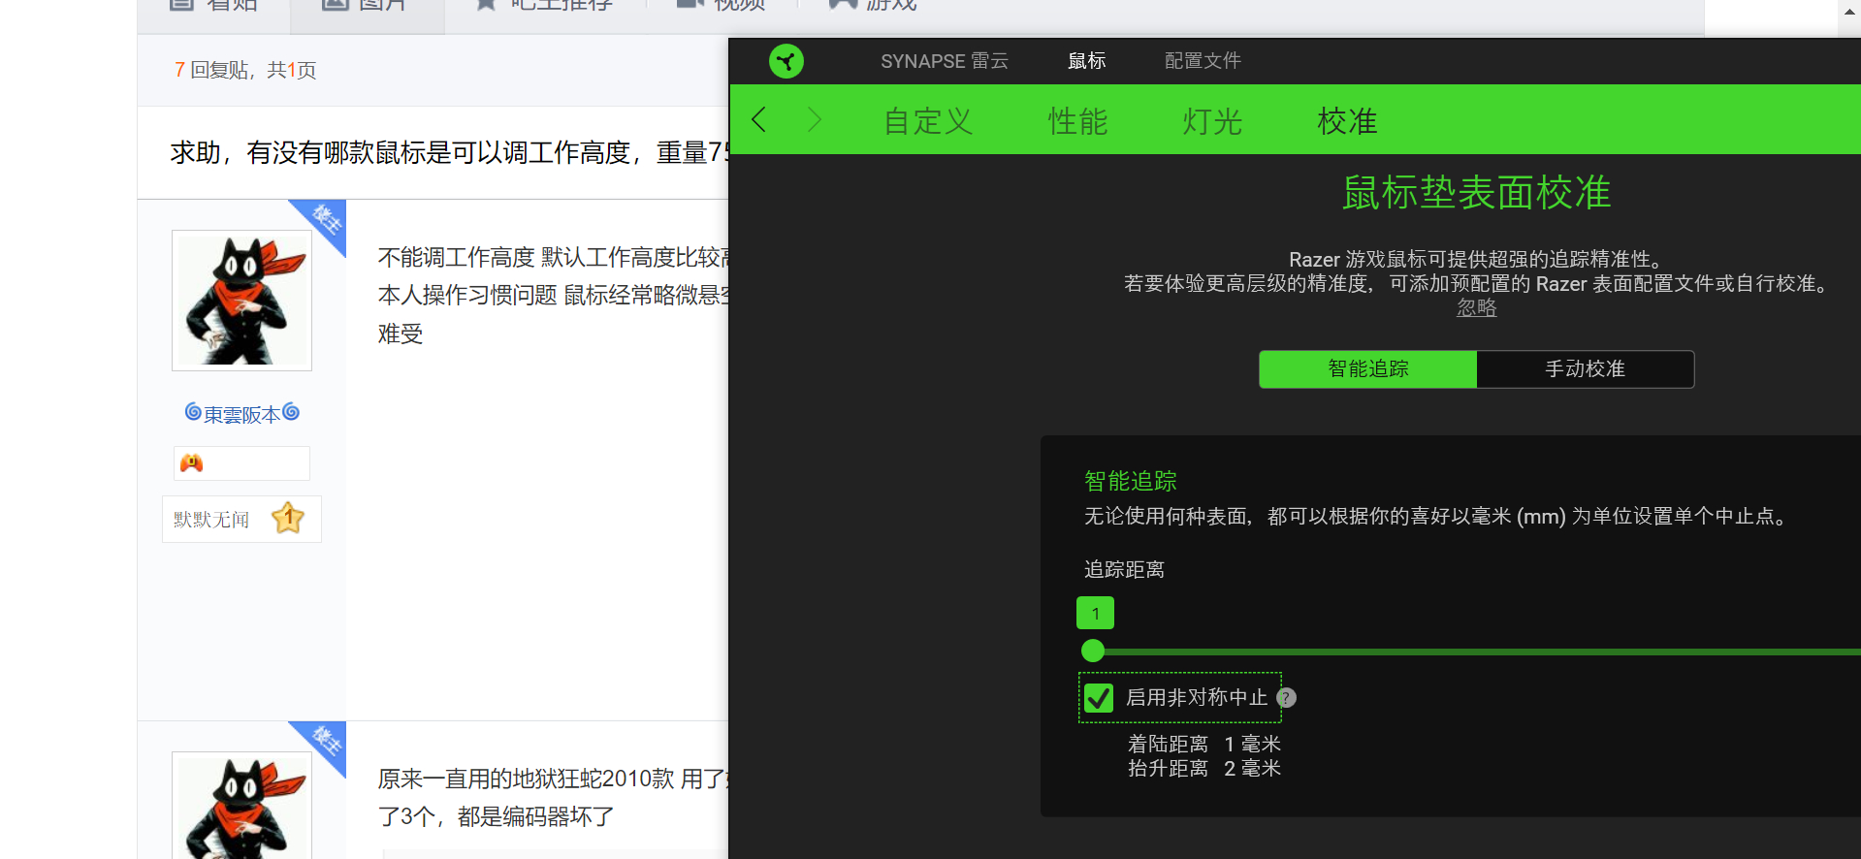The width and height of the screenshot is (1861, 859).
Task: Click the post title 求助 heading
Action: [x=449, y=153]
